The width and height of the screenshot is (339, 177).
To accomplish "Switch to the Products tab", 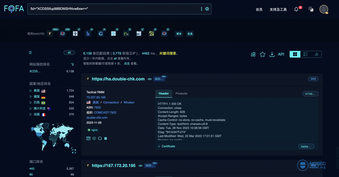I will (x=181, y=94).
